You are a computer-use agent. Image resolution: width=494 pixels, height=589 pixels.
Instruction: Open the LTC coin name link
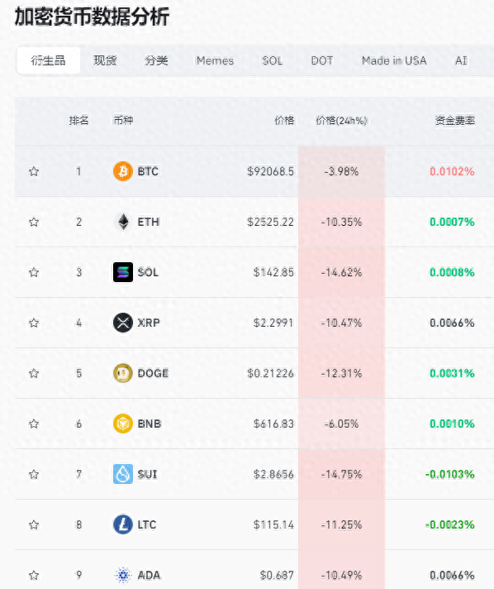click(x=147, y=524)
